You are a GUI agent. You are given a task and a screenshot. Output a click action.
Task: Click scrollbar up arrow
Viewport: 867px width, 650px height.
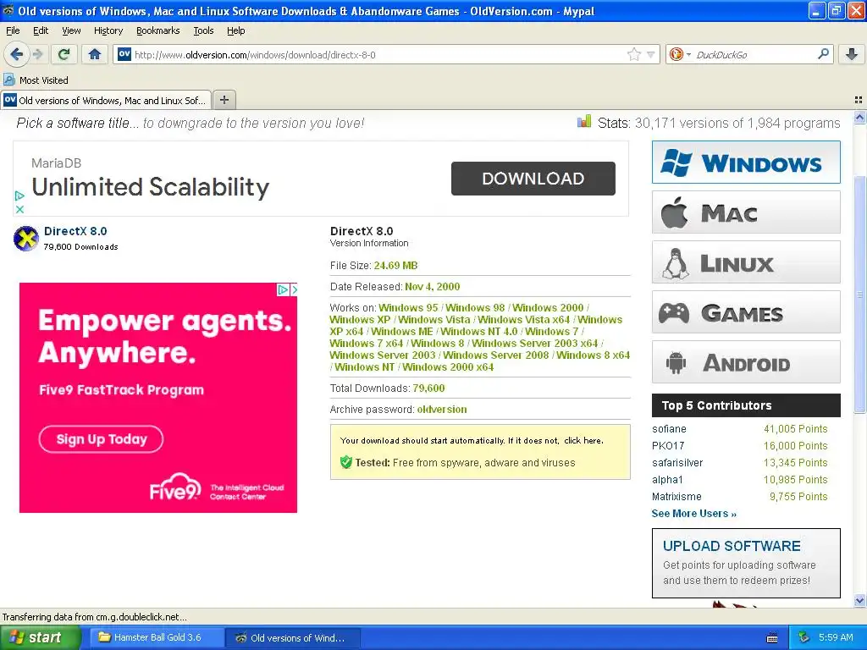coord(859,117)
